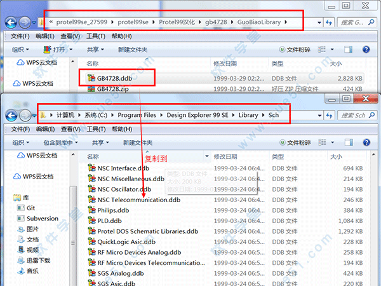Screen dimensions: 381x286
Task: Open 文件(F) menu in Sch window
Action: [x=21, y=129]
